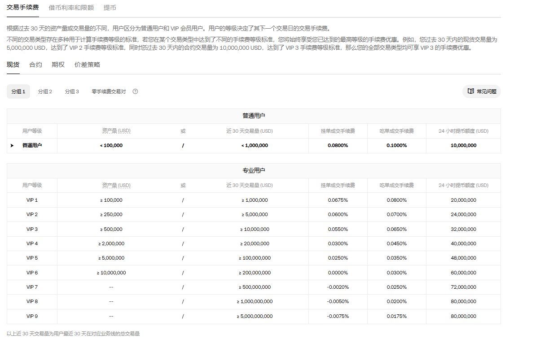Click 资产量 (USD) header in 普通用户 table
540x343 pixels.
pos(116,131)
